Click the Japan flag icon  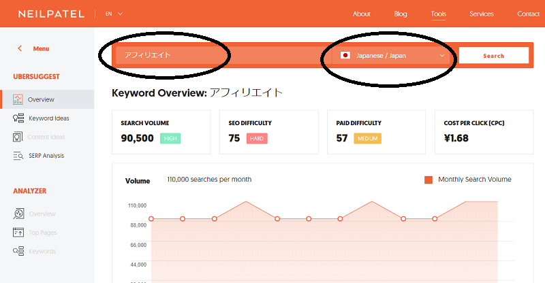click(345, 55)
